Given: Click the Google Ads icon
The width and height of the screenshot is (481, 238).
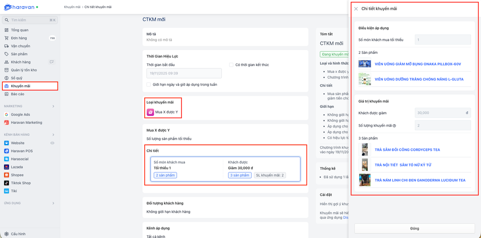Looking at the screenshot, I should click(x=7, y=114).
